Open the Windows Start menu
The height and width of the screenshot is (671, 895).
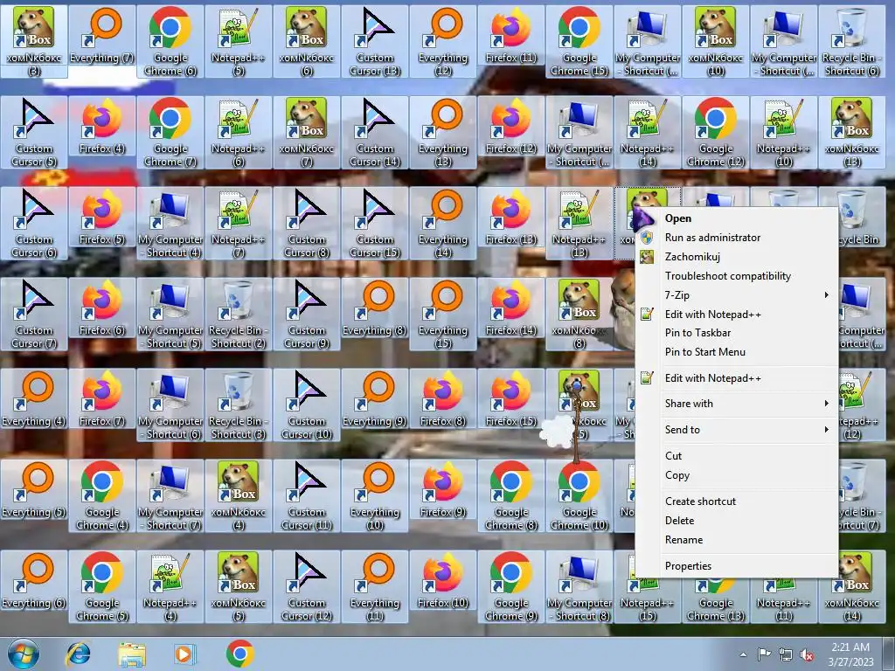tap(24, 654)
